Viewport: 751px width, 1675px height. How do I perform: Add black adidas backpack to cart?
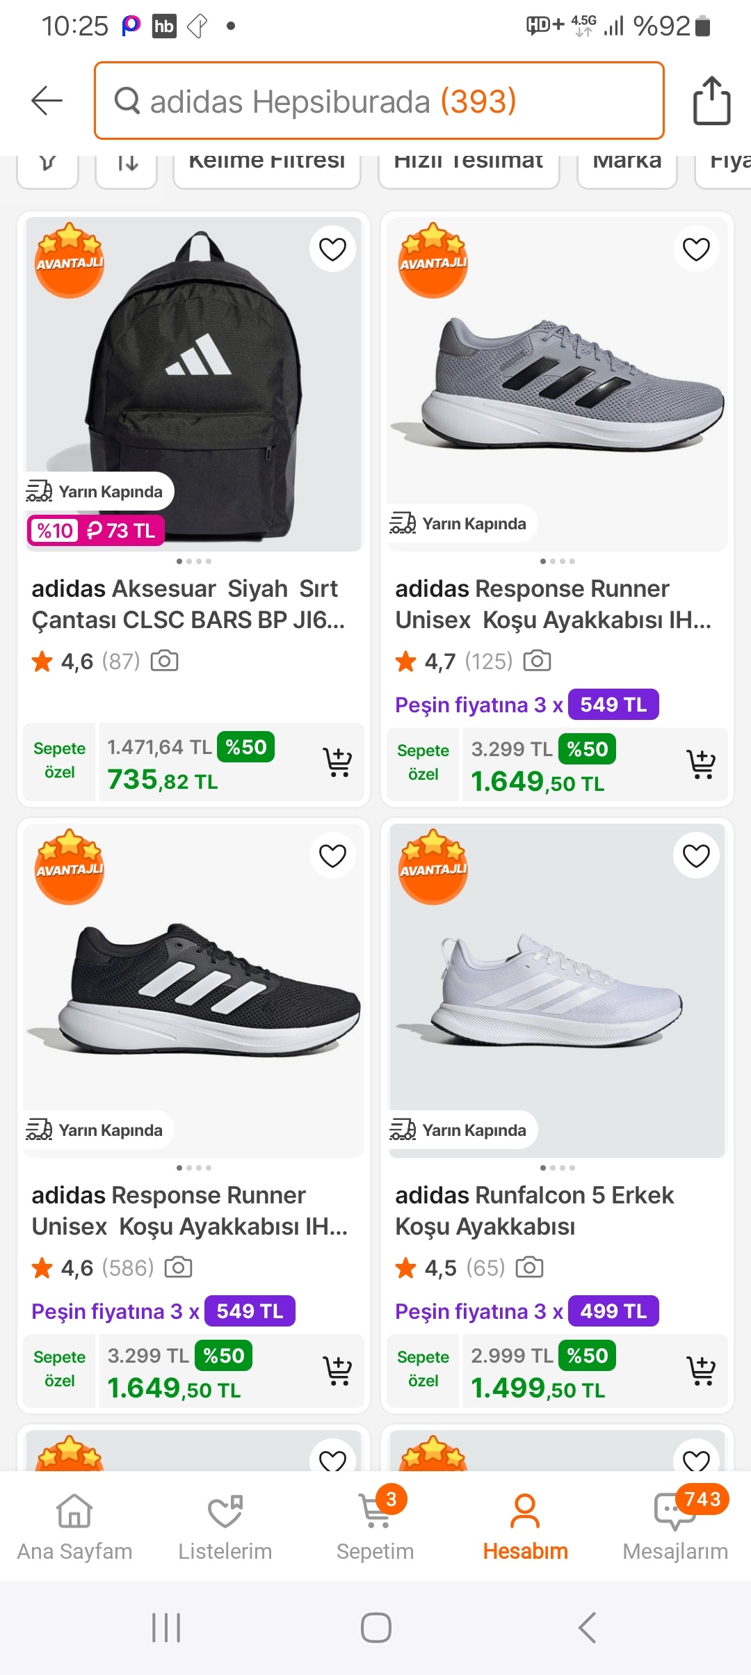coord(337,762)
